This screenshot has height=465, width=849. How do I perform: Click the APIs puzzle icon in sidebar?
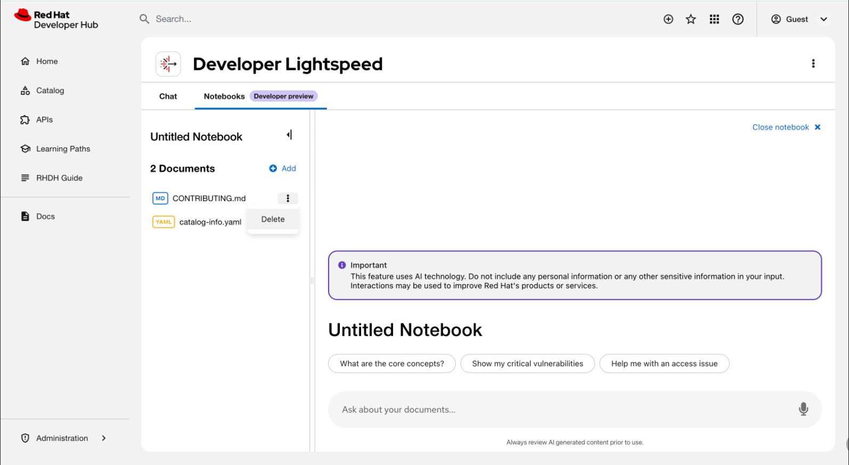pyautogui.click(x=25, y=120)
